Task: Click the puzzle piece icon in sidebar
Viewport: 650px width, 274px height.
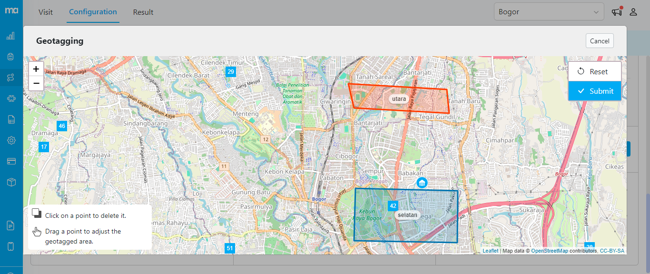Action: tap(11, 98)
